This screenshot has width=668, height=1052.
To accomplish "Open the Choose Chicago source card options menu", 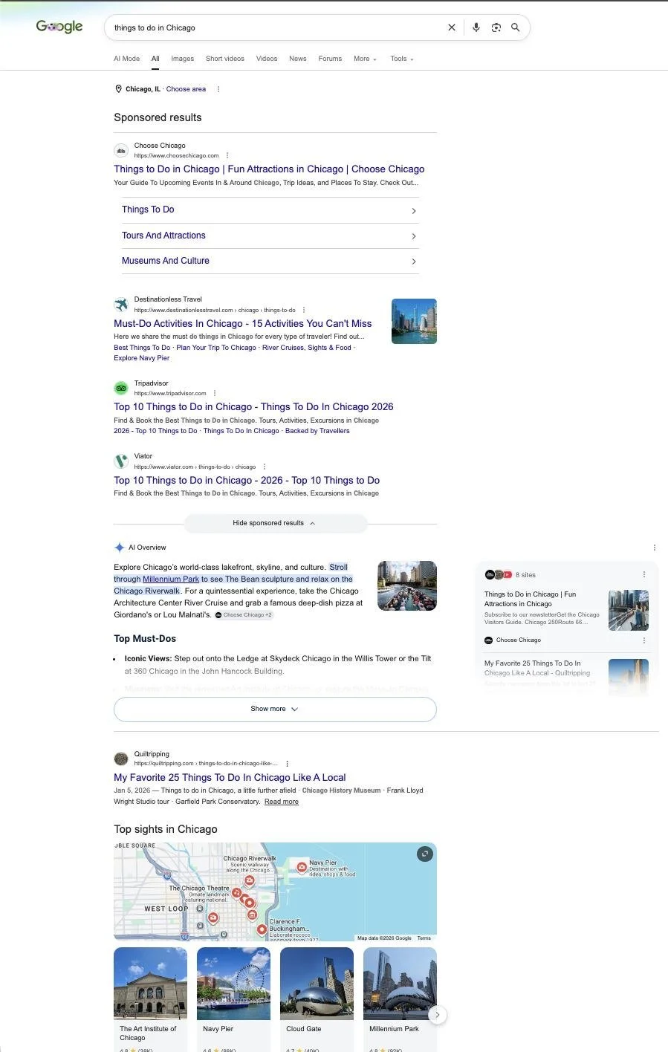I will click(x=644, y=640).
